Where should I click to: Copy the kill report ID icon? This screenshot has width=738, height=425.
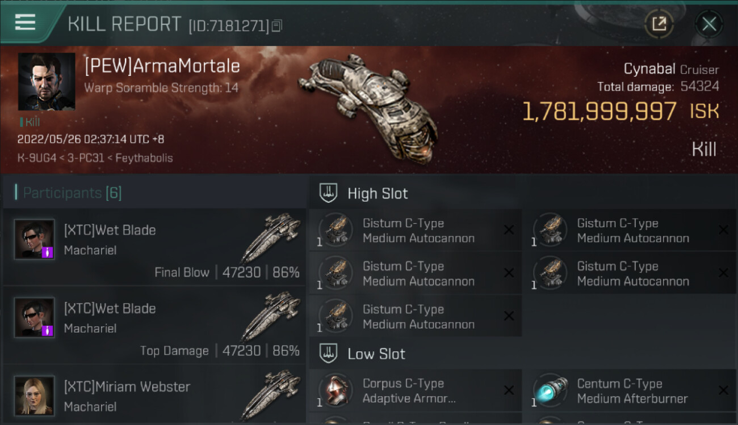[276, 25]
